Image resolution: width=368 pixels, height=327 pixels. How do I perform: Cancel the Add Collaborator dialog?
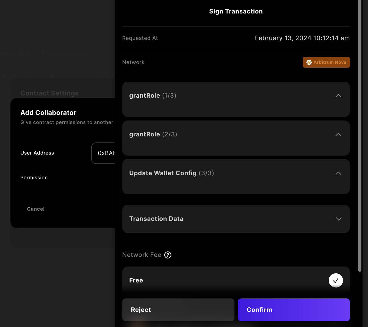coord(36,209)
